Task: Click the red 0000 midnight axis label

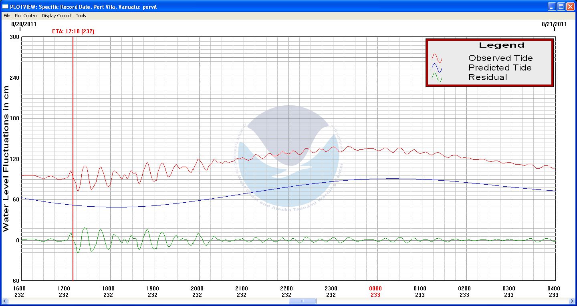Action: [375, 288]
